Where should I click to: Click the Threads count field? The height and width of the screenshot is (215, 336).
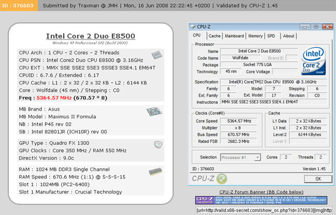pyautogui.click(x=320, y=157)
